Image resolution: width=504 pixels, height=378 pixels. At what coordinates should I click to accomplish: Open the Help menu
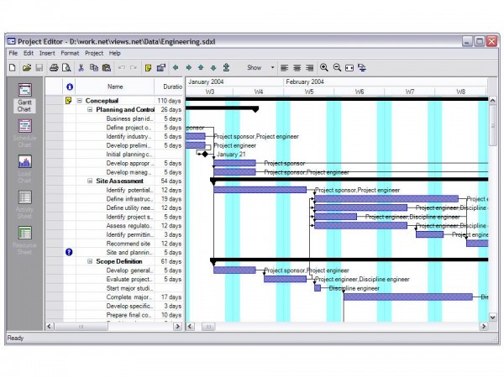tap(115, 53)
